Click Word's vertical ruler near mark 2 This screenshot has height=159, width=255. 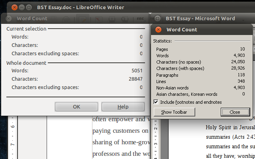point(156,128)
